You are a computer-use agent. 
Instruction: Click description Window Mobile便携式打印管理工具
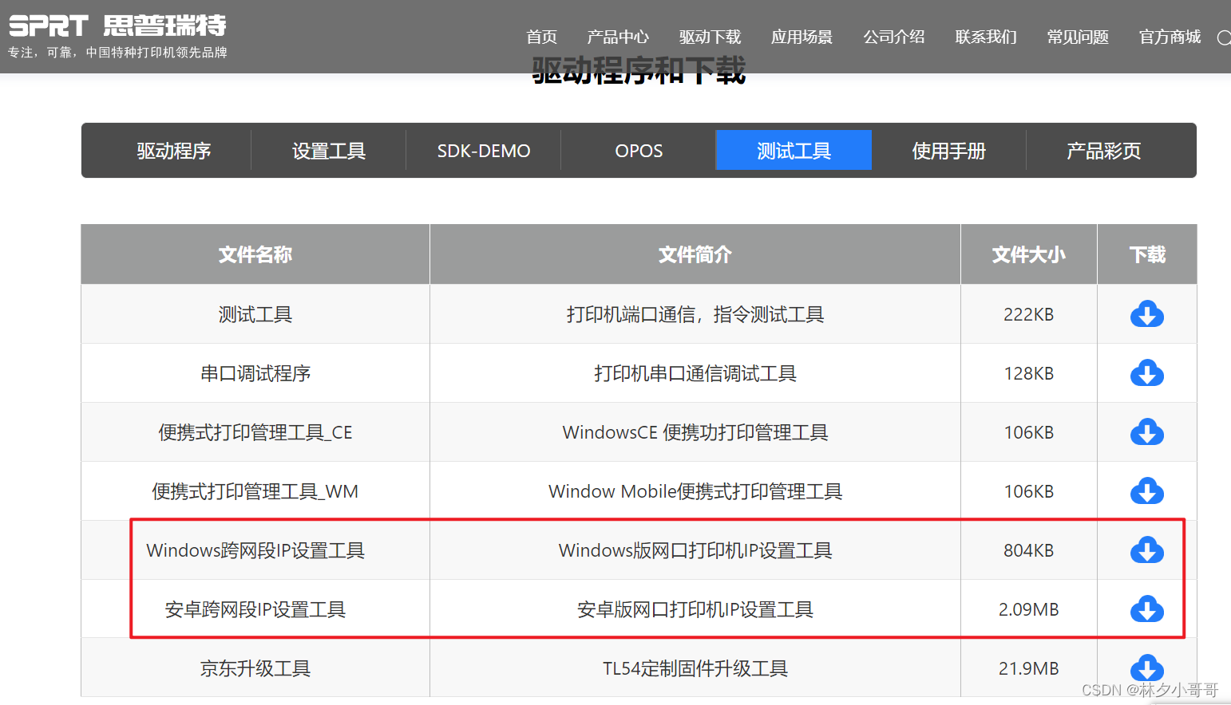click(x=695, y=491)
